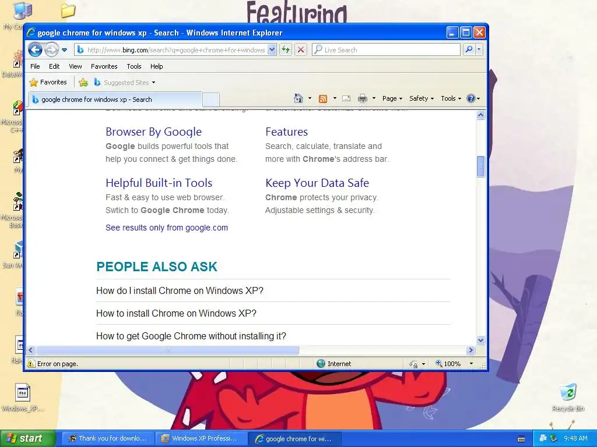The height and width of the screenshot is (447, 597).
Task: Click See results only from google.com
Action: click(167, 228)
